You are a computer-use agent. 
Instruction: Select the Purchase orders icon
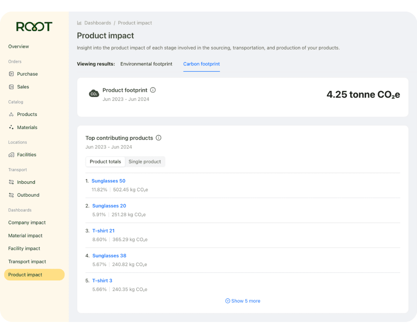pyautogui.click(x=11, y=74)
